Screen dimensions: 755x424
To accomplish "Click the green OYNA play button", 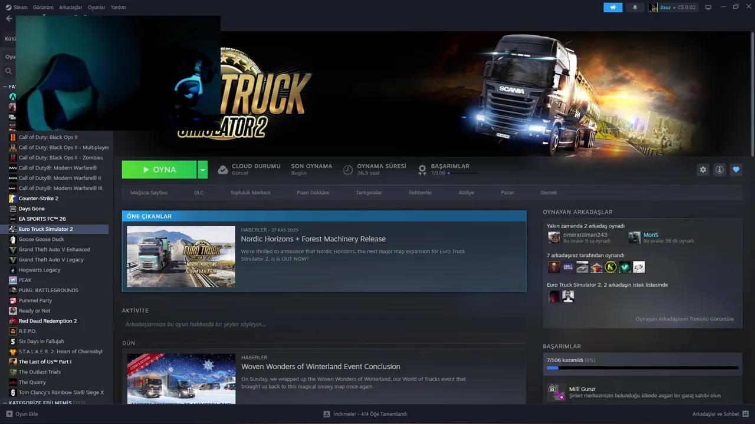I will [x=159, y=170].
